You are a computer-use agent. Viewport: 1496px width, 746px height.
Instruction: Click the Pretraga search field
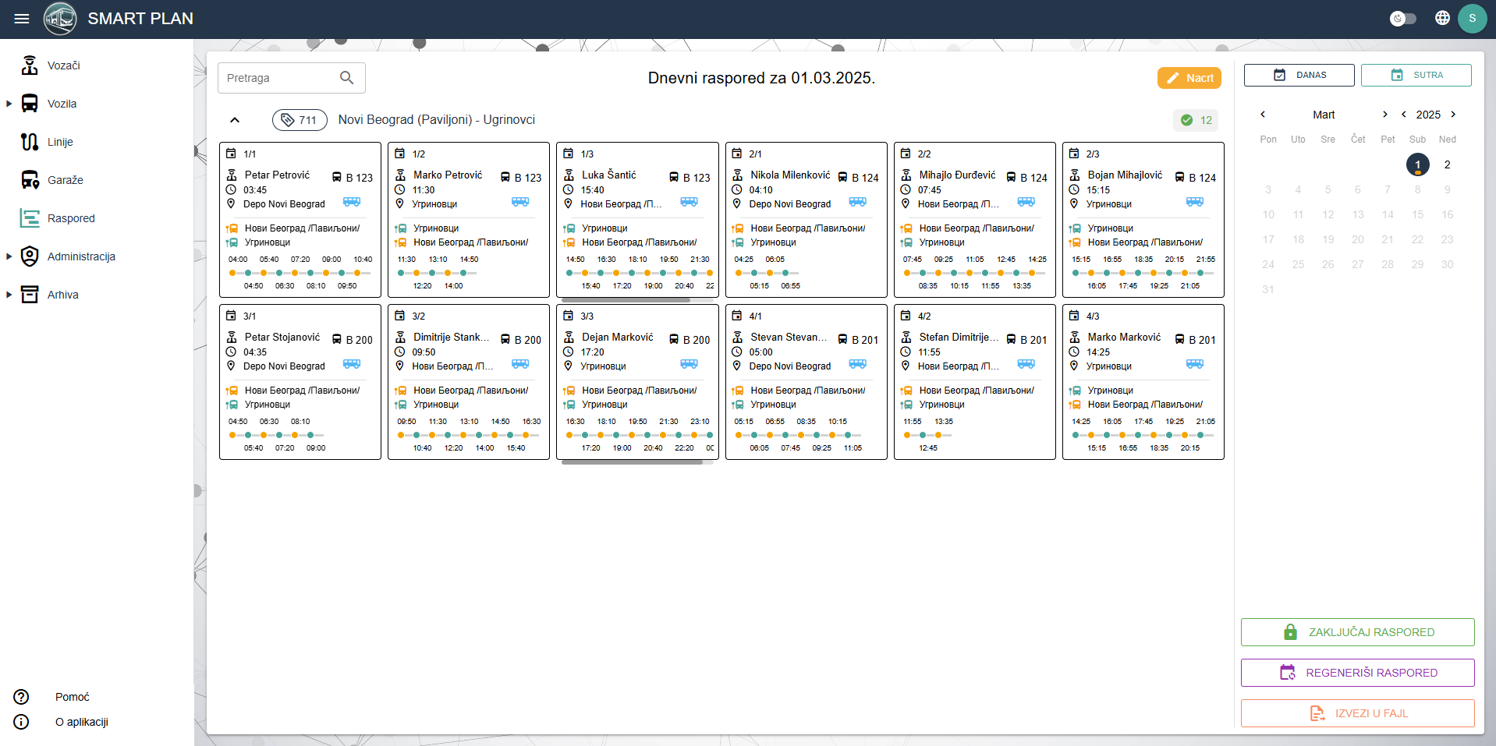[x=277, y=78]
